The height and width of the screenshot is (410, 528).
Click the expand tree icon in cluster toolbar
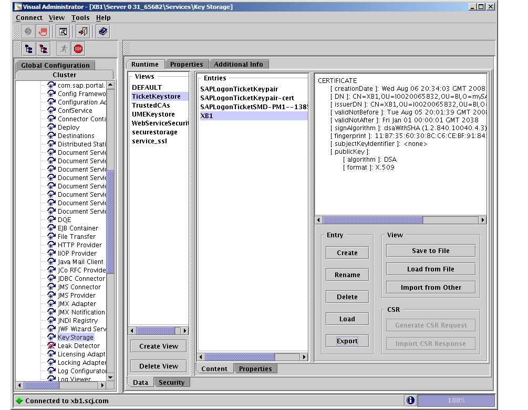[x=28, y=49]
